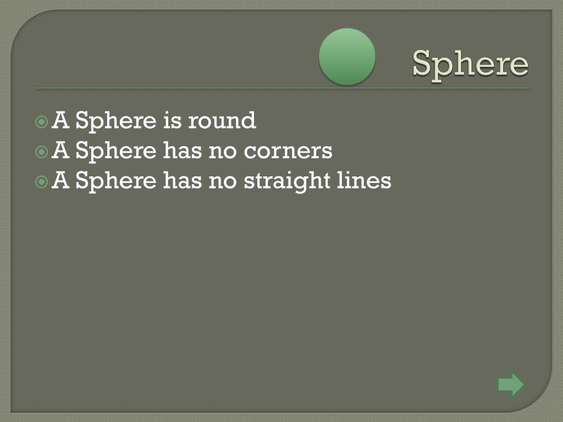Click the bullet before "no straight lines" line

pos(42,182)
